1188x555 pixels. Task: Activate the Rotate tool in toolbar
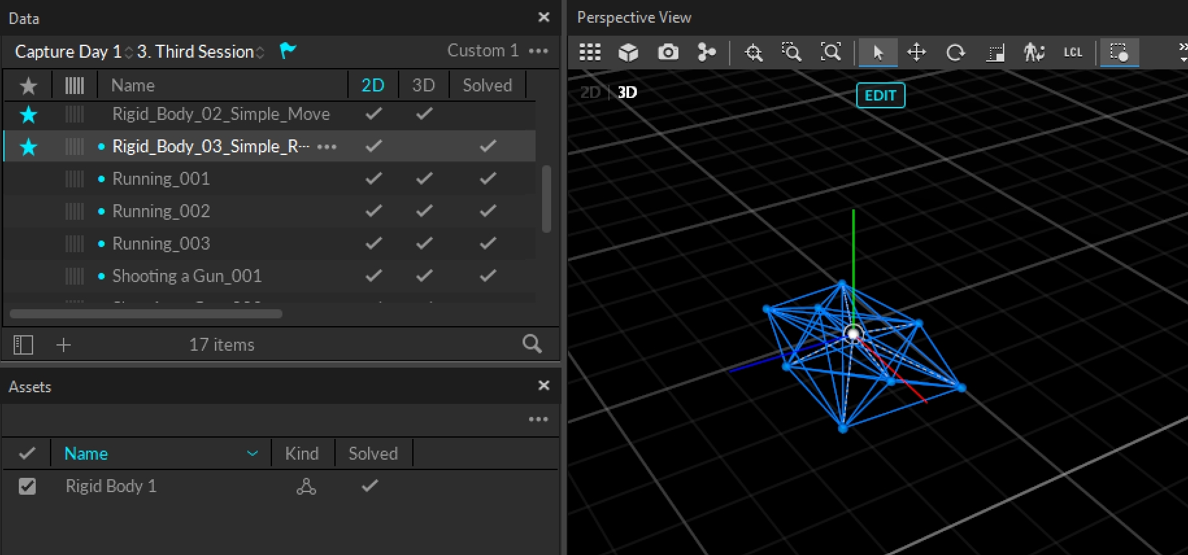(x=955, y=52)
